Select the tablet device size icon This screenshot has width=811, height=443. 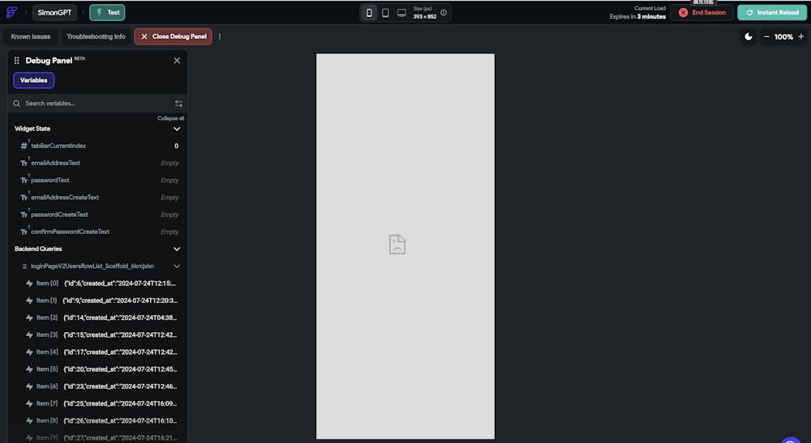click(x=385, y=12)
